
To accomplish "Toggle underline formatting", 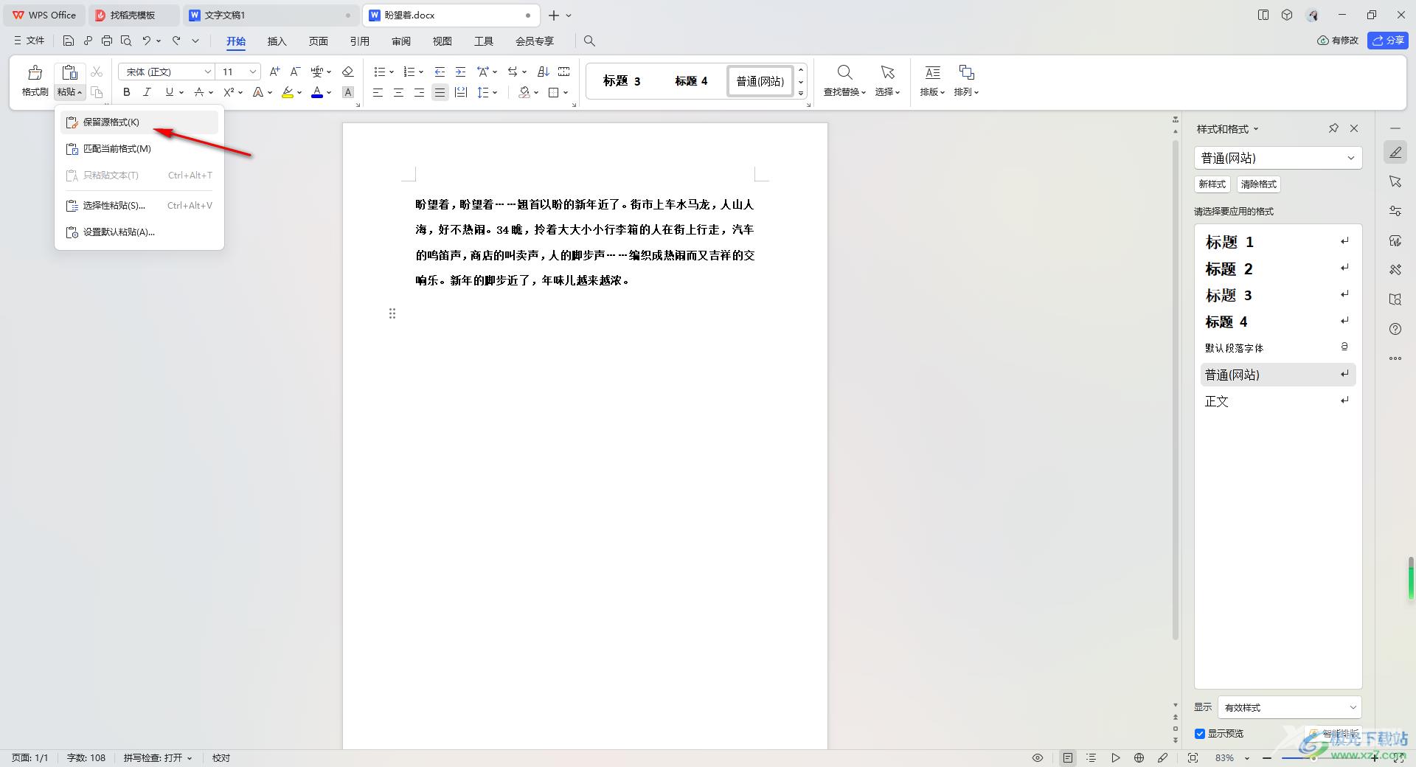I will pos(170,92).
